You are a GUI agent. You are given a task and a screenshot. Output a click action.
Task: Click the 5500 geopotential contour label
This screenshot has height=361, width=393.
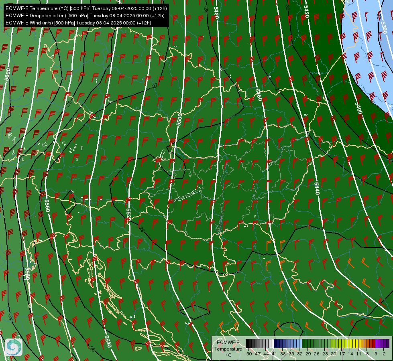[179, 119]
